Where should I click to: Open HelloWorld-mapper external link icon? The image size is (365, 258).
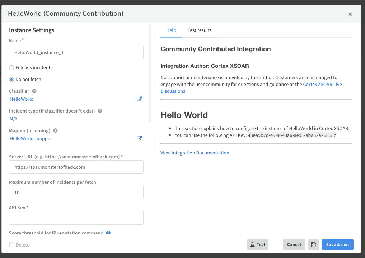pyautogui.click(x=139, y=138)
